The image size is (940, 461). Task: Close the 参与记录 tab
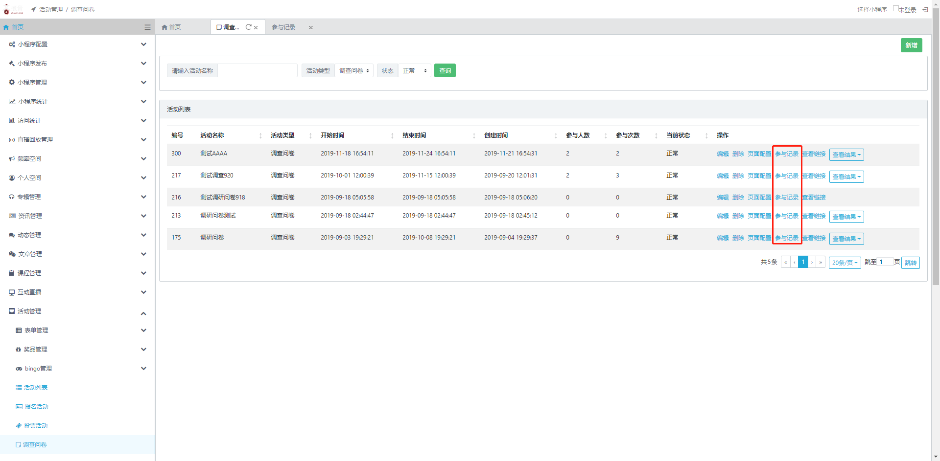[x=310, y=28]
